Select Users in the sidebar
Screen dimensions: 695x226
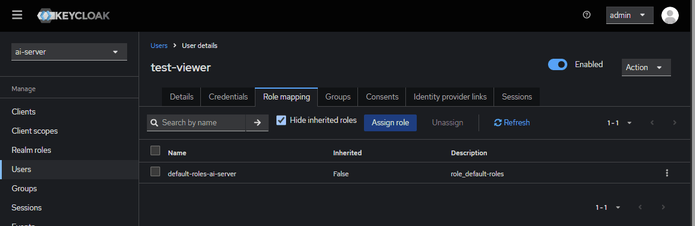69,169
